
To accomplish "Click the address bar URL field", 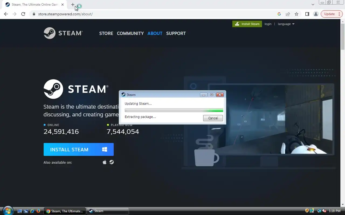I will coord(154,14).
